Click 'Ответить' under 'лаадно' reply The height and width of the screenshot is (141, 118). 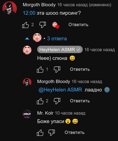coord(80,101)
